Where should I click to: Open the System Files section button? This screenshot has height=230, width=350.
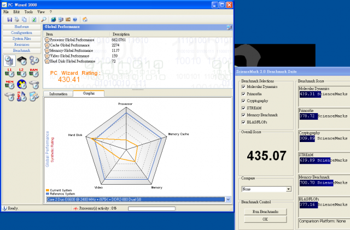coord(22,39)
